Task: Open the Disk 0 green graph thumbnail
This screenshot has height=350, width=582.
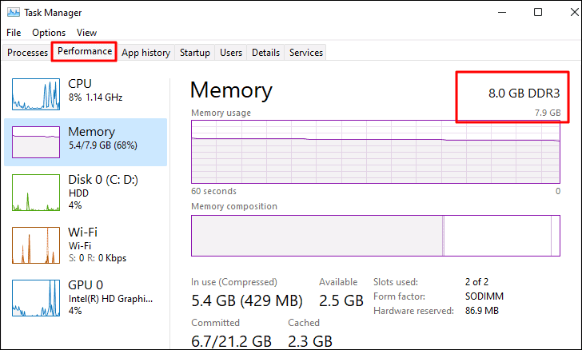Action: coord(36,193)
